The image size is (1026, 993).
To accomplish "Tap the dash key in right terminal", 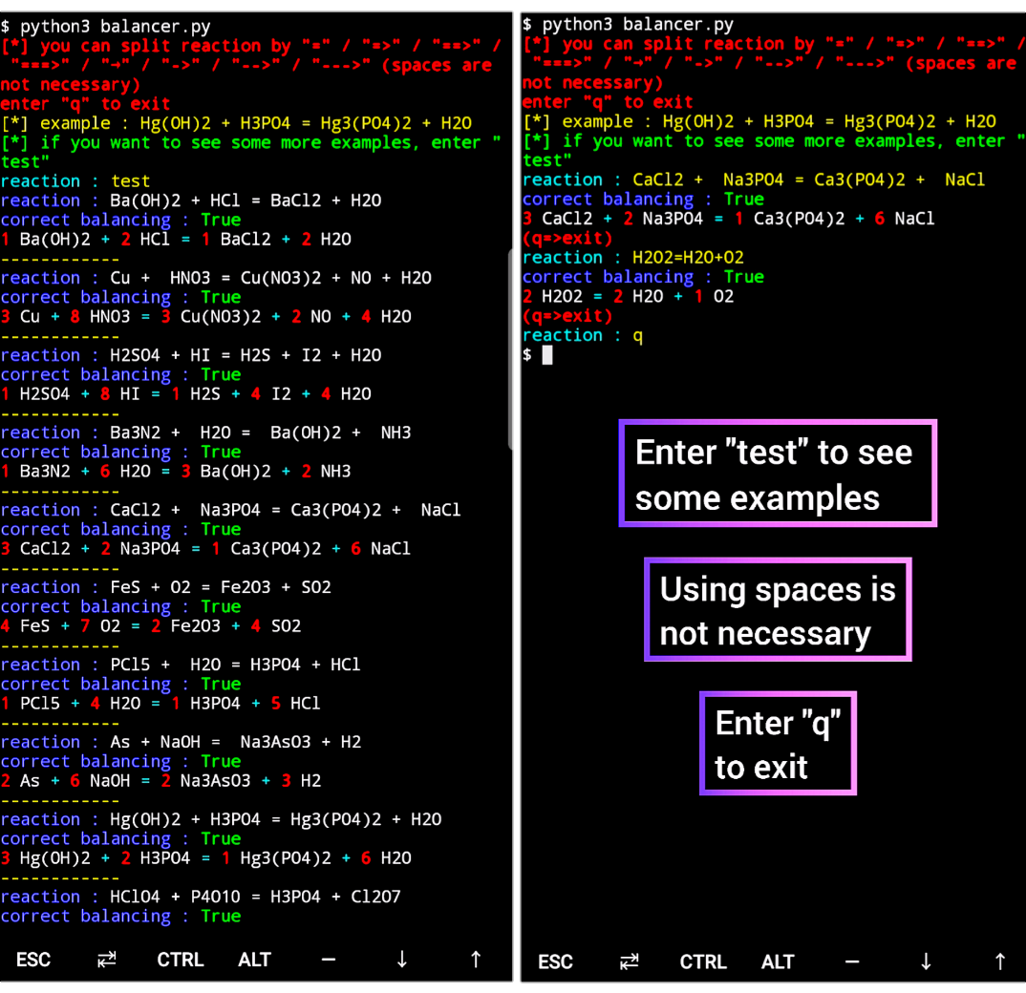I will [851, 961].
